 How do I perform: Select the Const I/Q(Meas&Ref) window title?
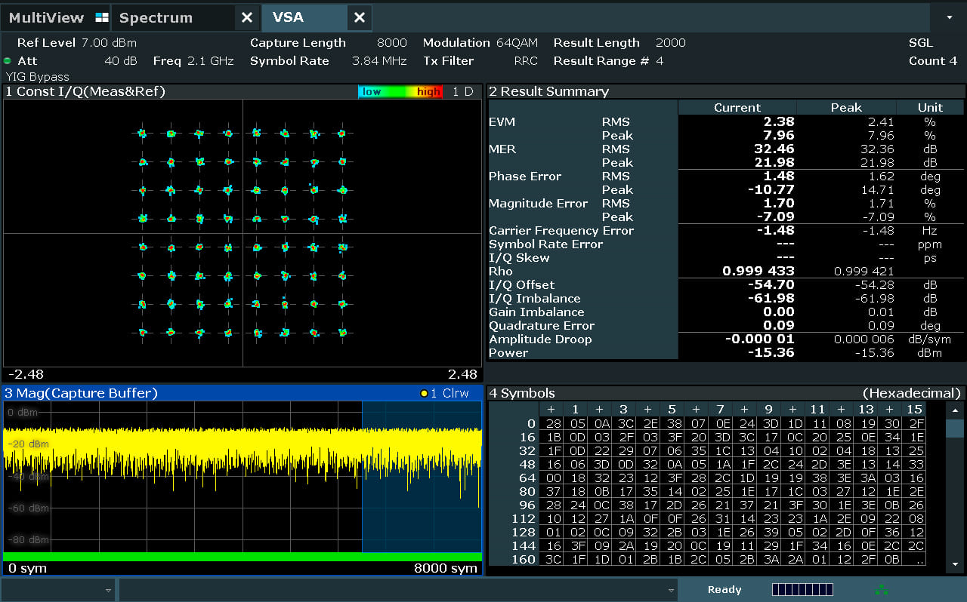tap(85, 91)
